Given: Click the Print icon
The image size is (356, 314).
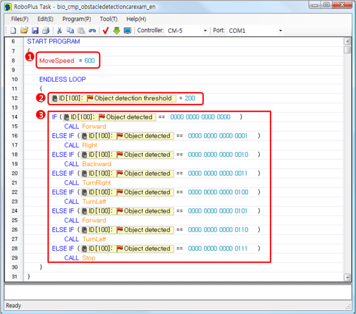Looking at the screenshot, I should [x=46, y=31].
